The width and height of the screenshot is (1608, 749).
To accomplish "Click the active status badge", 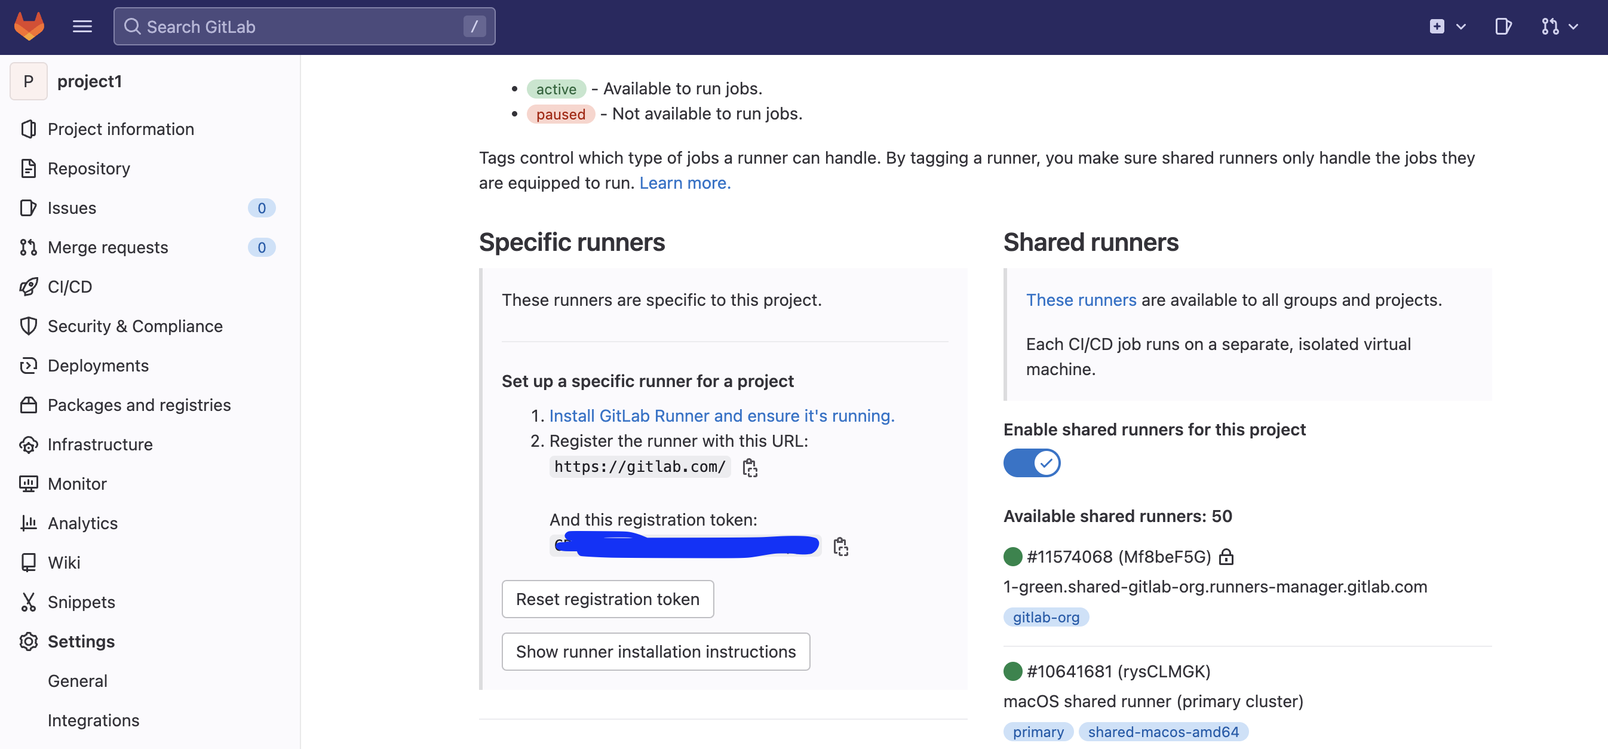I will tap(556, 89).
